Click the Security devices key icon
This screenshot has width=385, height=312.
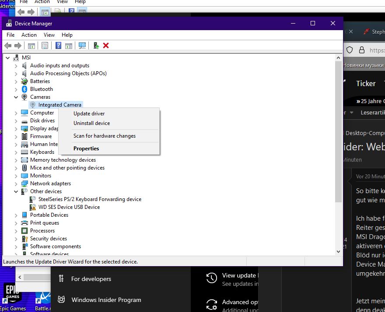point(25,239)
